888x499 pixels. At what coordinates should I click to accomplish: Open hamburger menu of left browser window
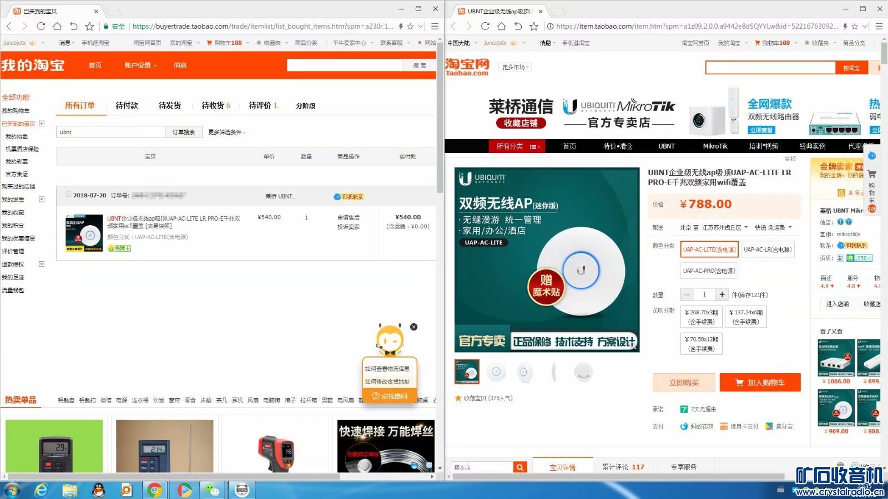pyautogui.click(x=435, y=26)
